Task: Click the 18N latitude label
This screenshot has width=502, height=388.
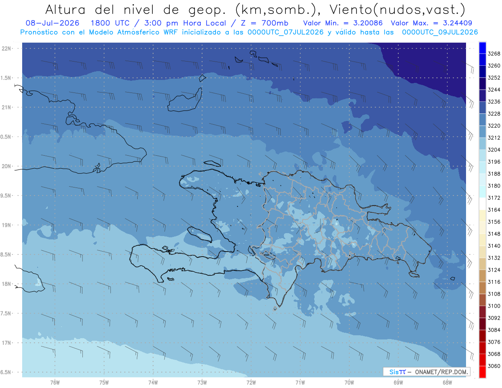Action: (x=7, y=284)
